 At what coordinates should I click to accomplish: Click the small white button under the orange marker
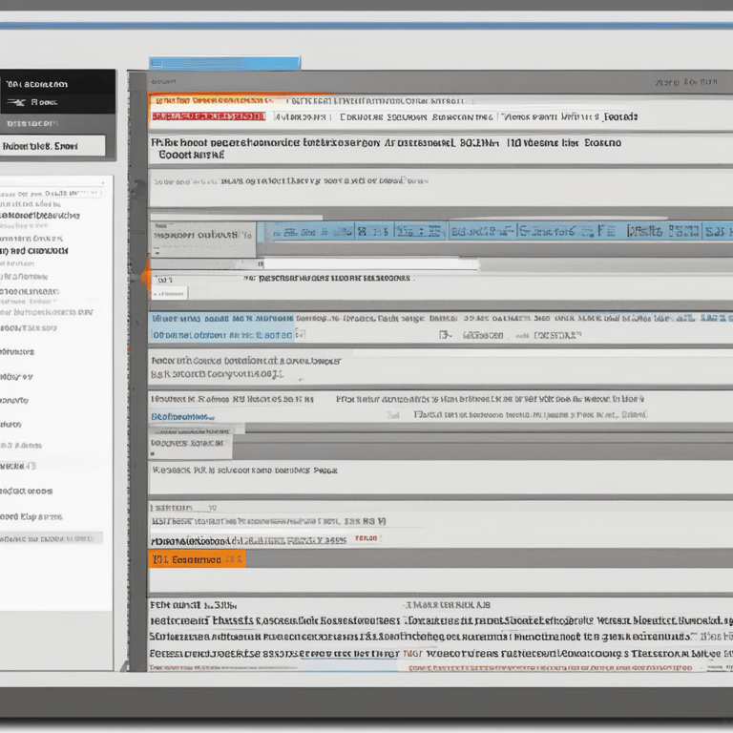[169, 294]
